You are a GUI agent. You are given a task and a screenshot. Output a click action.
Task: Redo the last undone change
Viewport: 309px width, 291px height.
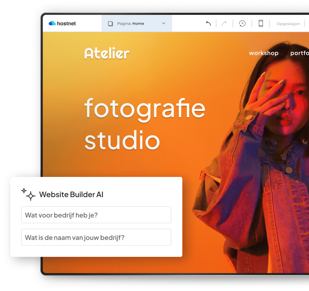pos(224,24)
